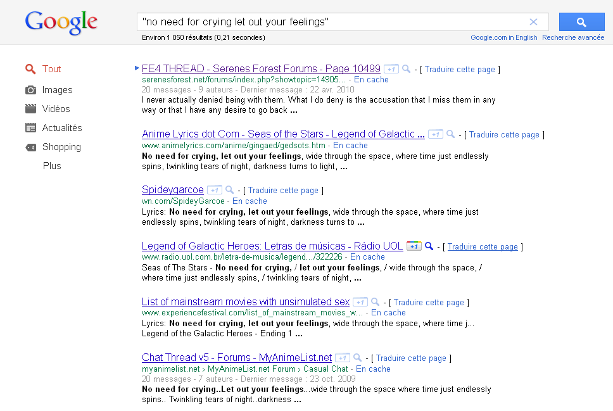Select Images in the sidebar
Screen dimensions: 613x411
(x=57, y=90)
